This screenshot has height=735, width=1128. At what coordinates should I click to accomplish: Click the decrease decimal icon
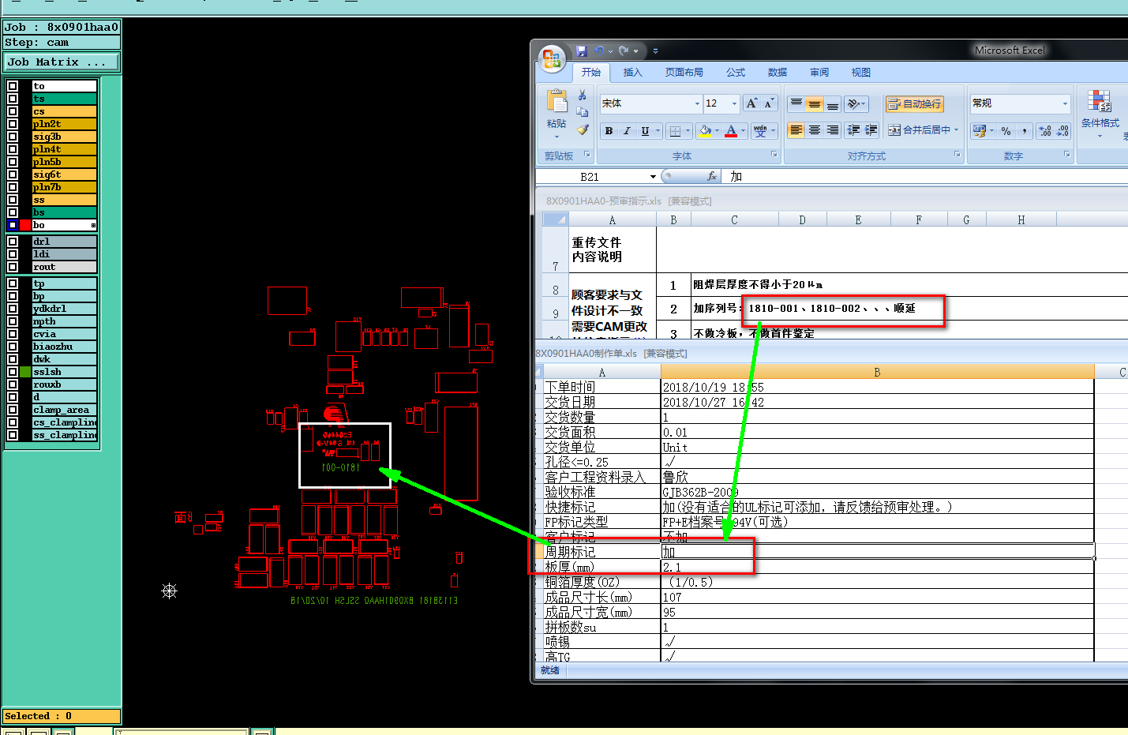(1062, 131)
